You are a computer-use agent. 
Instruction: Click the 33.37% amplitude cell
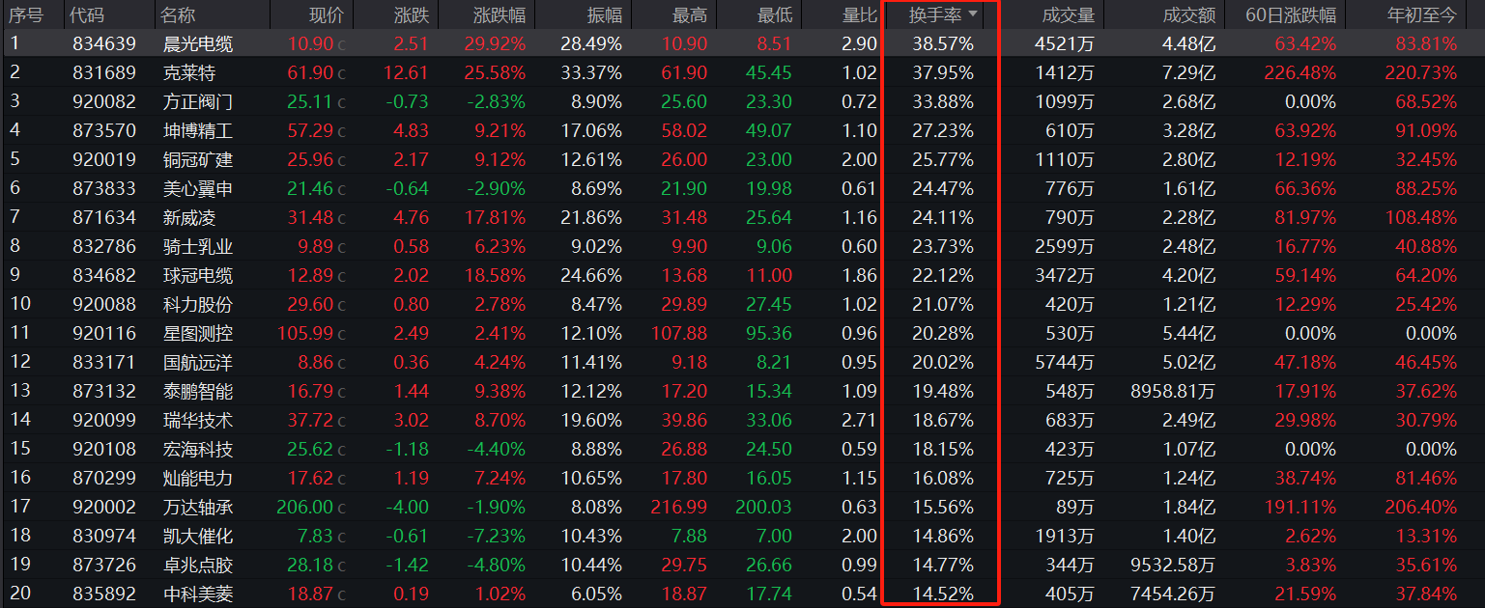click(x=591, y=72)
